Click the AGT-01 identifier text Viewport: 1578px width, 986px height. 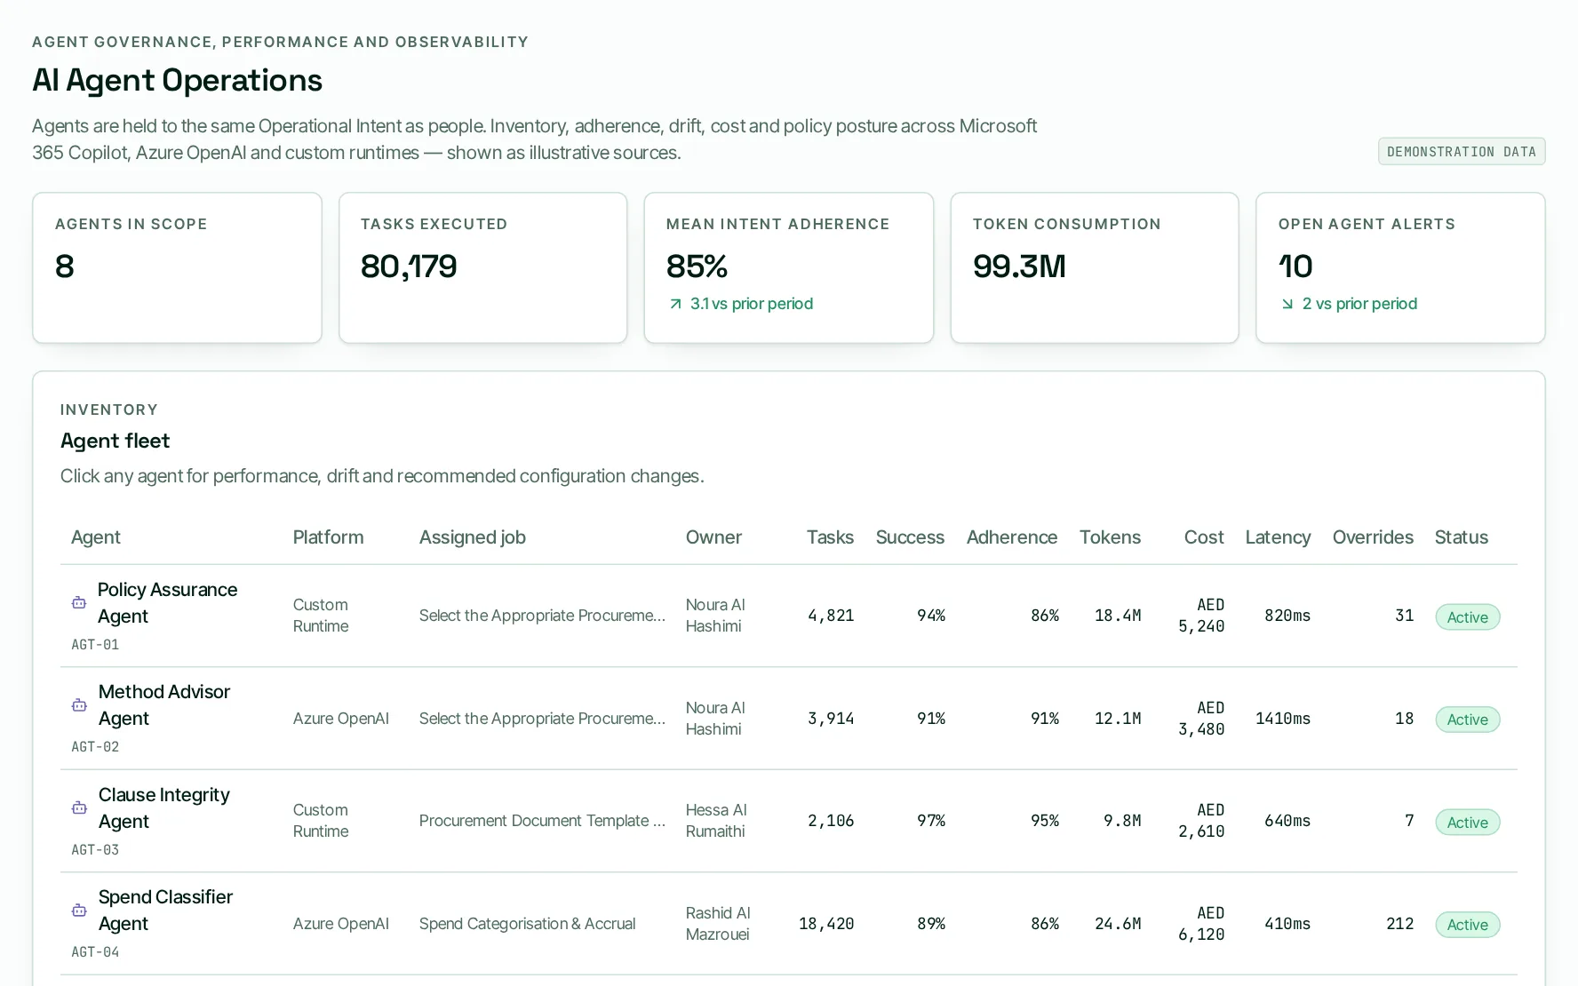95,645
